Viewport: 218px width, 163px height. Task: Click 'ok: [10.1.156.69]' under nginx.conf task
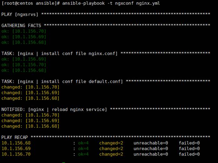pos(24,59)
